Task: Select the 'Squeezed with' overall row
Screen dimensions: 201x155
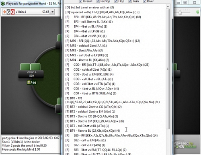Action: (x=103, y=12)
